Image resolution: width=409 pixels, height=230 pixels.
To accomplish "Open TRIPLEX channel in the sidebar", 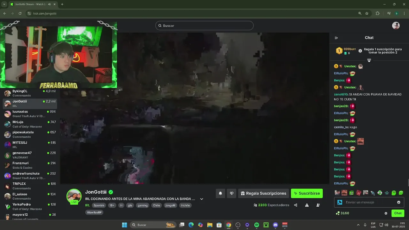I will tap(30, 186).
